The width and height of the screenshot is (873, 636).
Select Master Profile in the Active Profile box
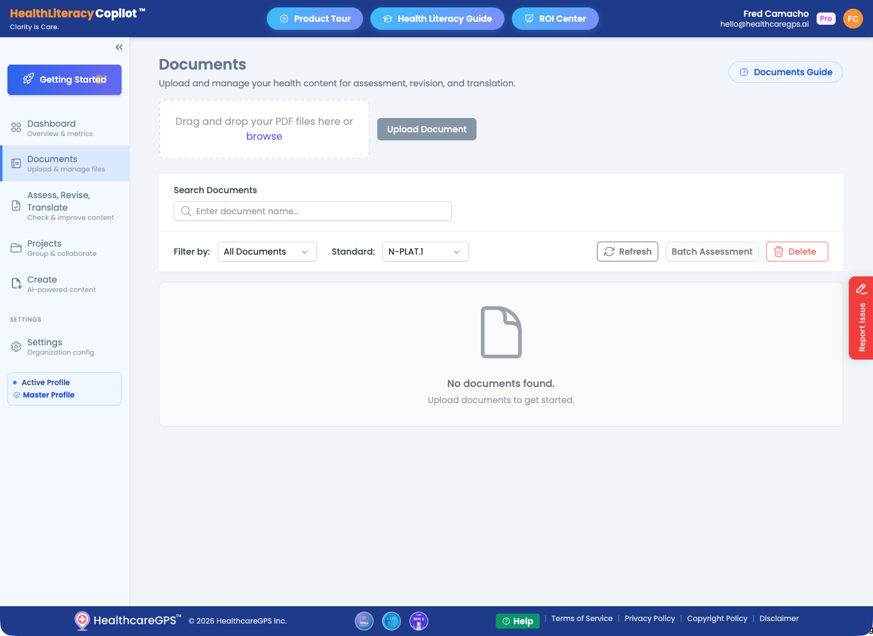point(50,395)
